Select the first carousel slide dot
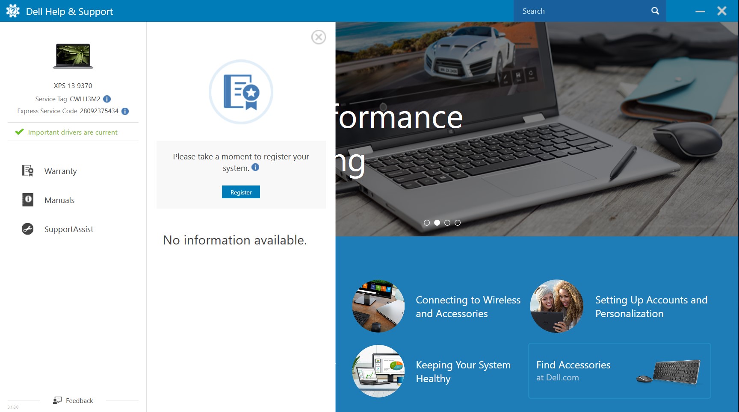Viewport: 739px width, 412px height. [427, 223]
